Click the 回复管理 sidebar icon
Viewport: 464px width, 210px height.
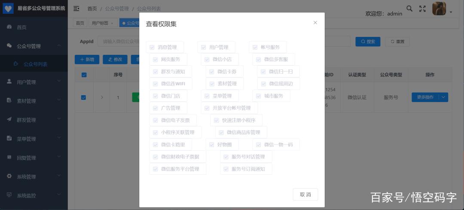pos(9,157)
